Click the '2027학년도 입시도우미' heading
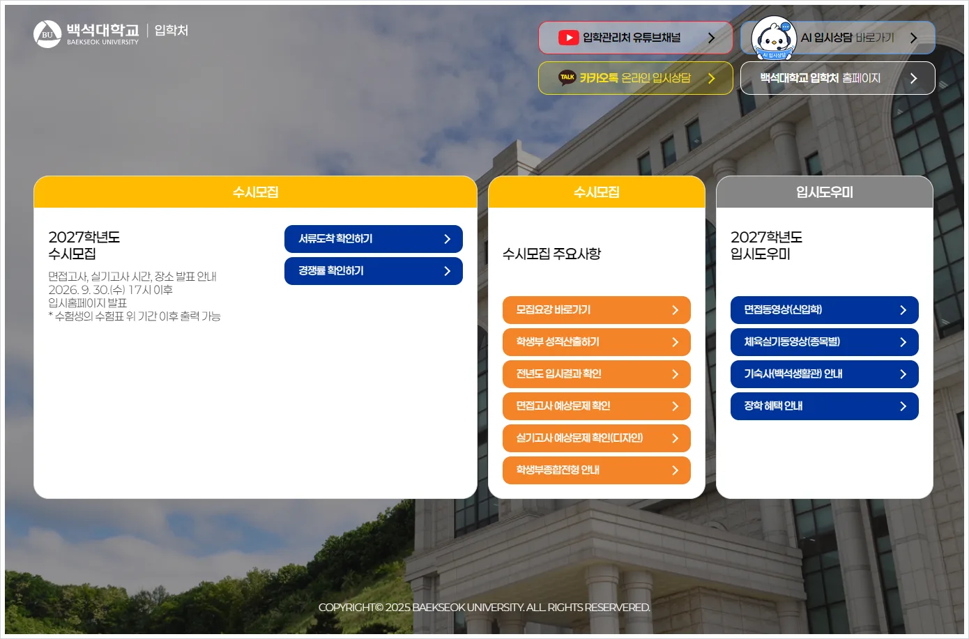Image resolution: width=969 pixels, height=639 pixels. point(766,245)
